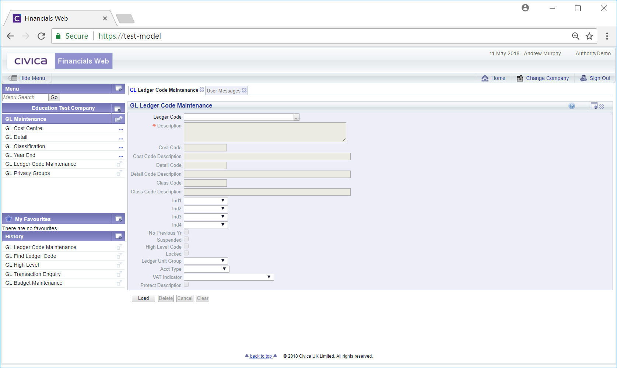Click the Delete button

point(166,298)
